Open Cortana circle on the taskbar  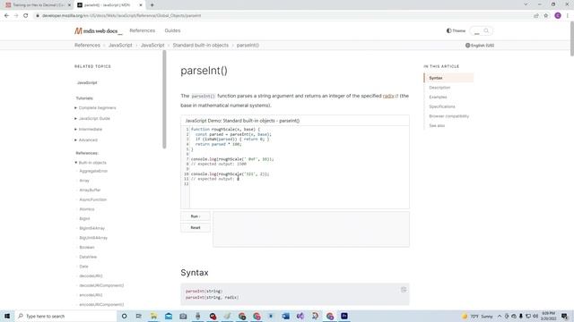[124, 316]
